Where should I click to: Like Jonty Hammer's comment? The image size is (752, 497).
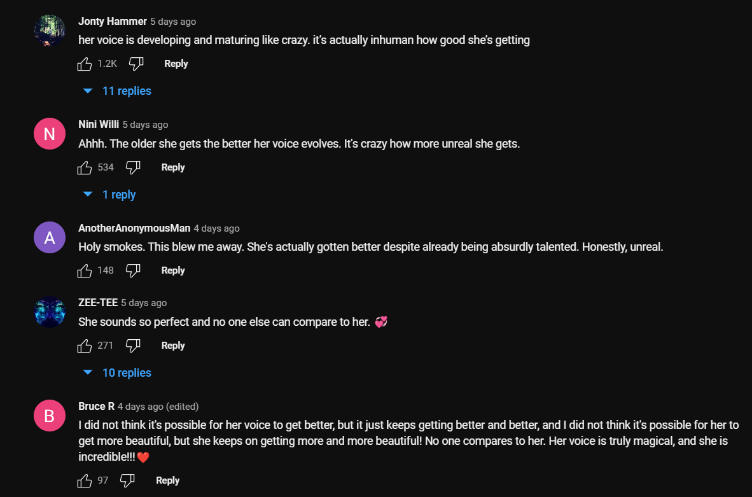coord(85,64)
